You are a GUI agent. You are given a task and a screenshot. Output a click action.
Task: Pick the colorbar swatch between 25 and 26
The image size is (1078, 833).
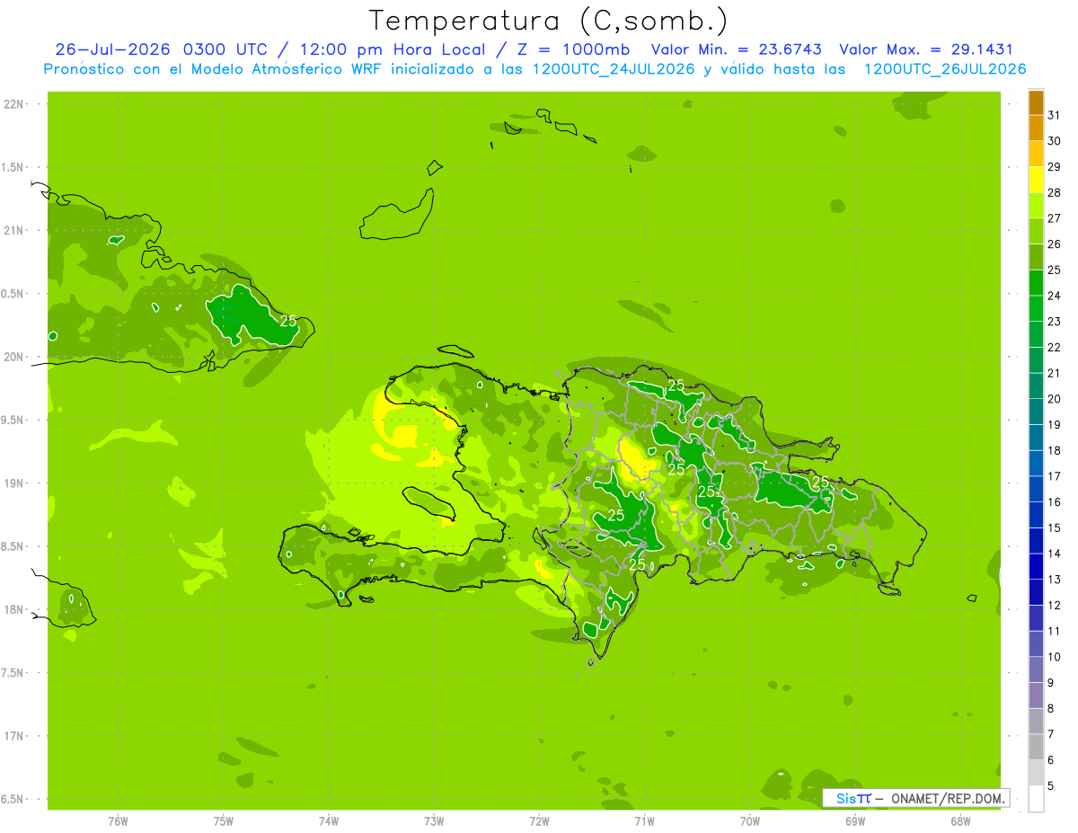point(1036,257)
